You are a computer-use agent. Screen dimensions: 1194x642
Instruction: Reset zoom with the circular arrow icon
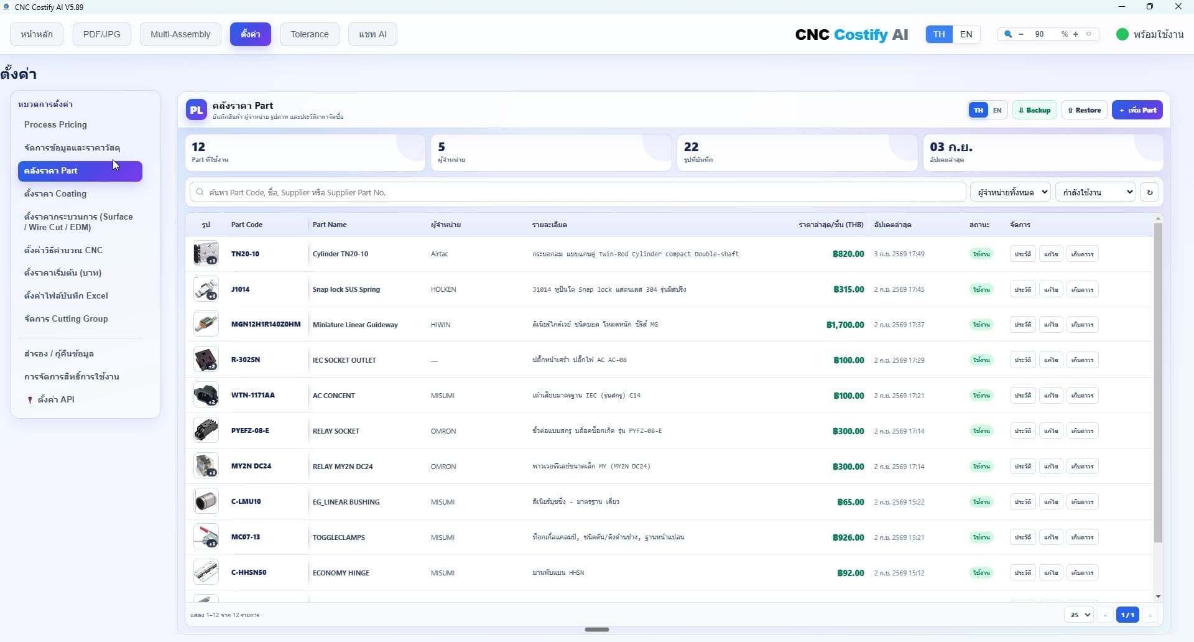[1089, 34]
